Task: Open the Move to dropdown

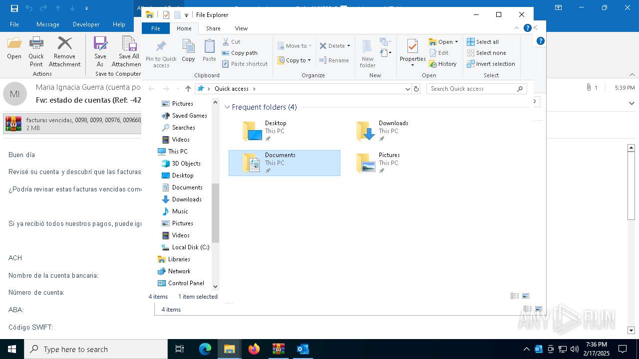Action: point(295,46)
